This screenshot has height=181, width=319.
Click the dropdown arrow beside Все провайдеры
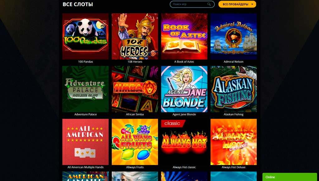(x=252, y=4)
